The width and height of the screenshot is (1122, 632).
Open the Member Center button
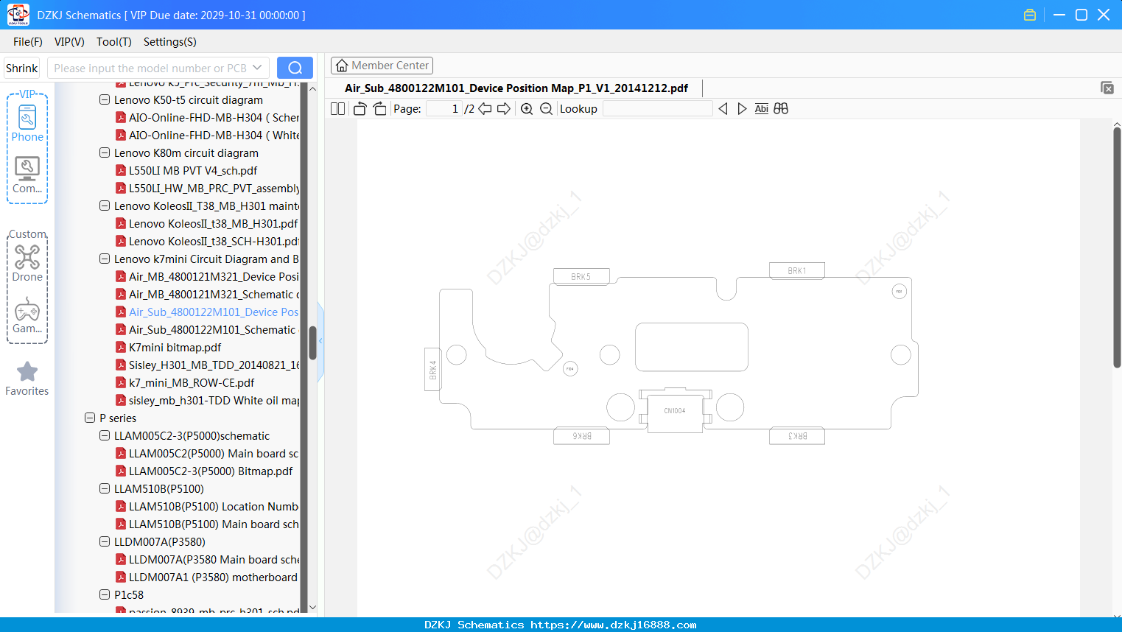pos(382,66)
